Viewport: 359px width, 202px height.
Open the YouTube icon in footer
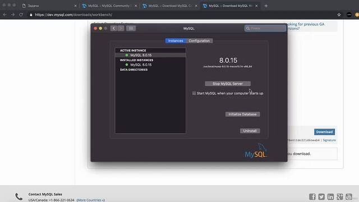(349, 197)
